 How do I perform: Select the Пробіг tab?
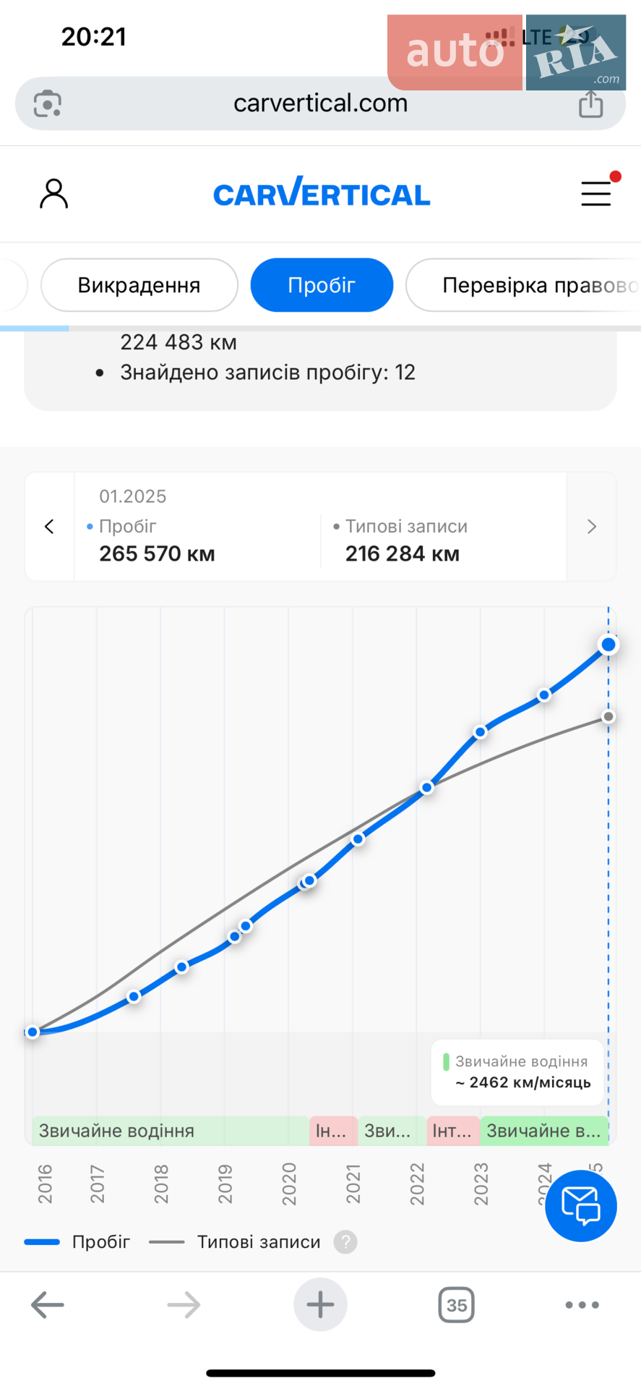pos(322,285)
